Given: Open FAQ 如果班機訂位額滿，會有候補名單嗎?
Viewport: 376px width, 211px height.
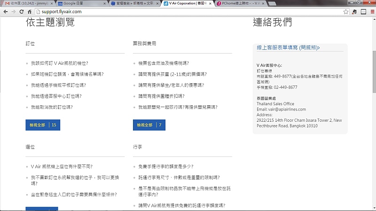Looking at the screenshot, I should [67, 74].
